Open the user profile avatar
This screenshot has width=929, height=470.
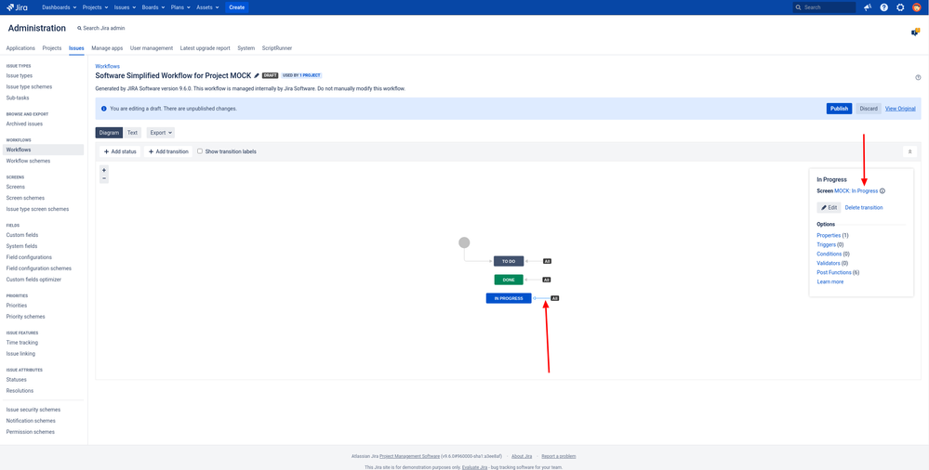click(x=917, y=7)
